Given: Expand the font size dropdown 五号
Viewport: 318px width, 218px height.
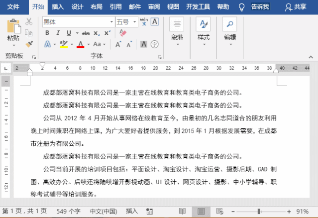Looking at the screenshot, I should coord(133,22).
